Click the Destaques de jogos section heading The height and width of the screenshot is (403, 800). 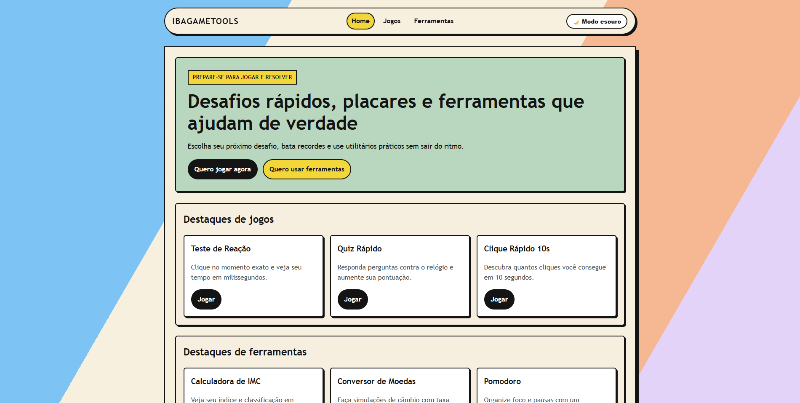(x=229, y=219)
